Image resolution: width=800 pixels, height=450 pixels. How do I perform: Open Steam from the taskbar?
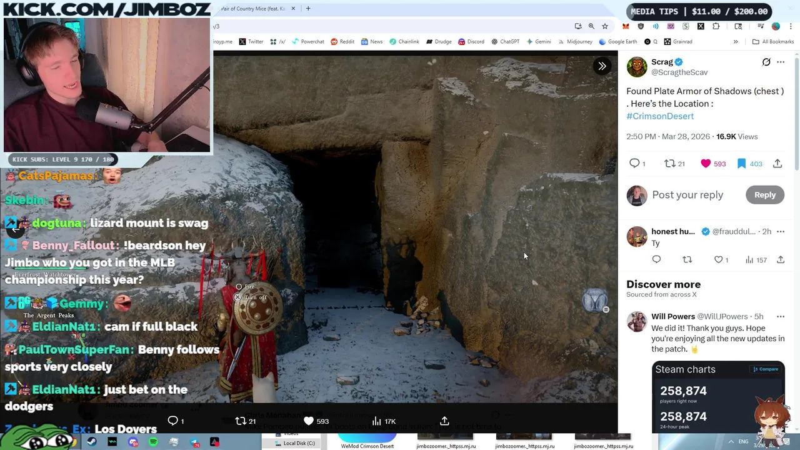(x=92, y=442)
